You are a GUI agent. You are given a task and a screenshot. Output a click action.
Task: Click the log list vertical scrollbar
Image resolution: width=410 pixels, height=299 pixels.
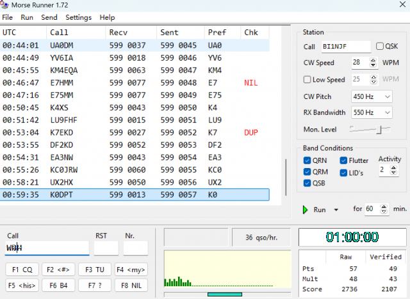286,177
